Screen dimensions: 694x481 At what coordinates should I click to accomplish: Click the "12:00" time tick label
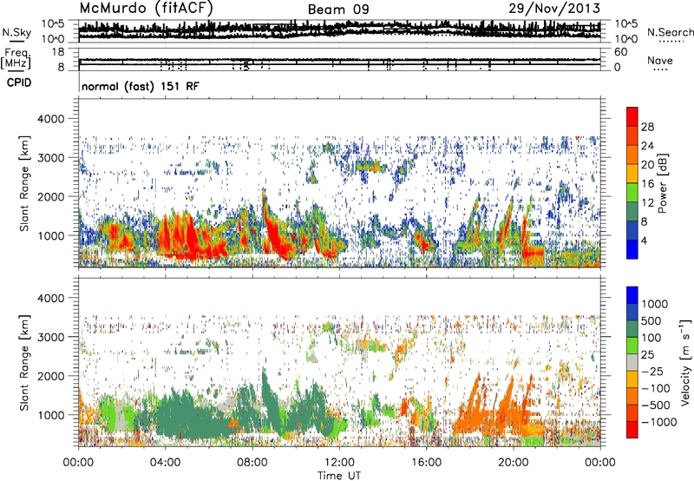click(x=339, y=463)
